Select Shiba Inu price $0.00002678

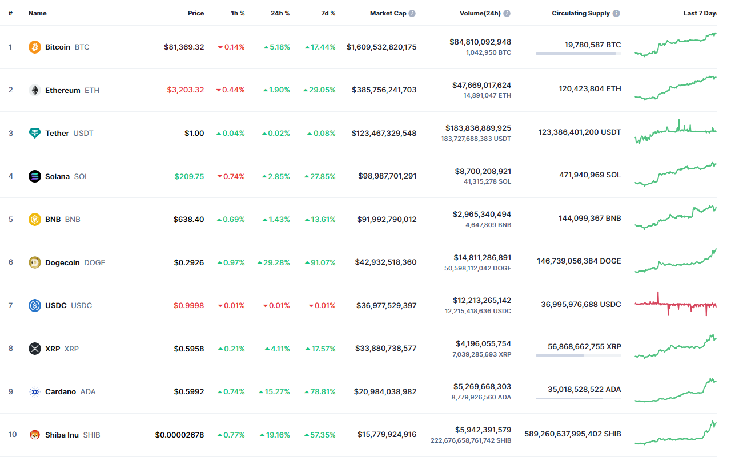click(179, 435)
